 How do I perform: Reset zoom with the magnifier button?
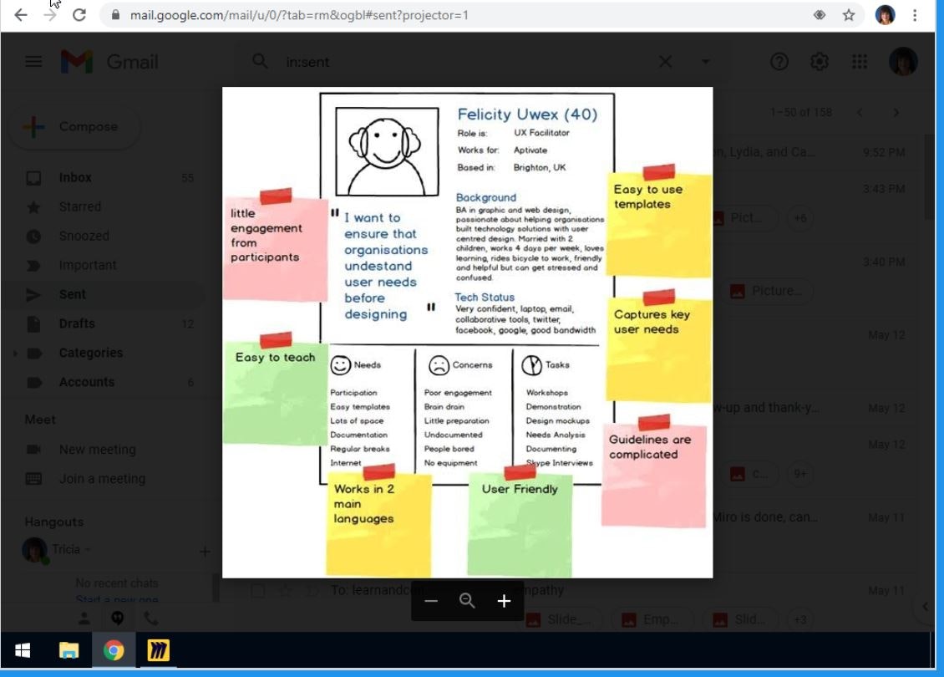pos(467,600)
